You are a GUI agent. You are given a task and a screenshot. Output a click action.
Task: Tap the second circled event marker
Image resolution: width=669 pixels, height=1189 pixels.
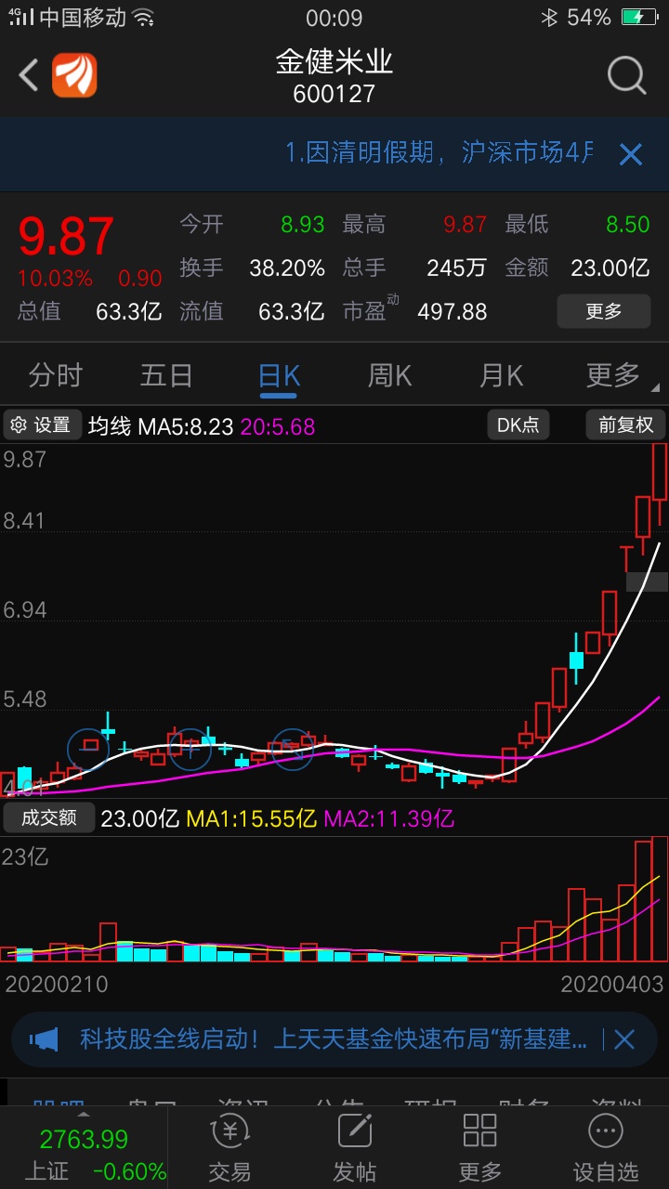(x=190, y=748)
